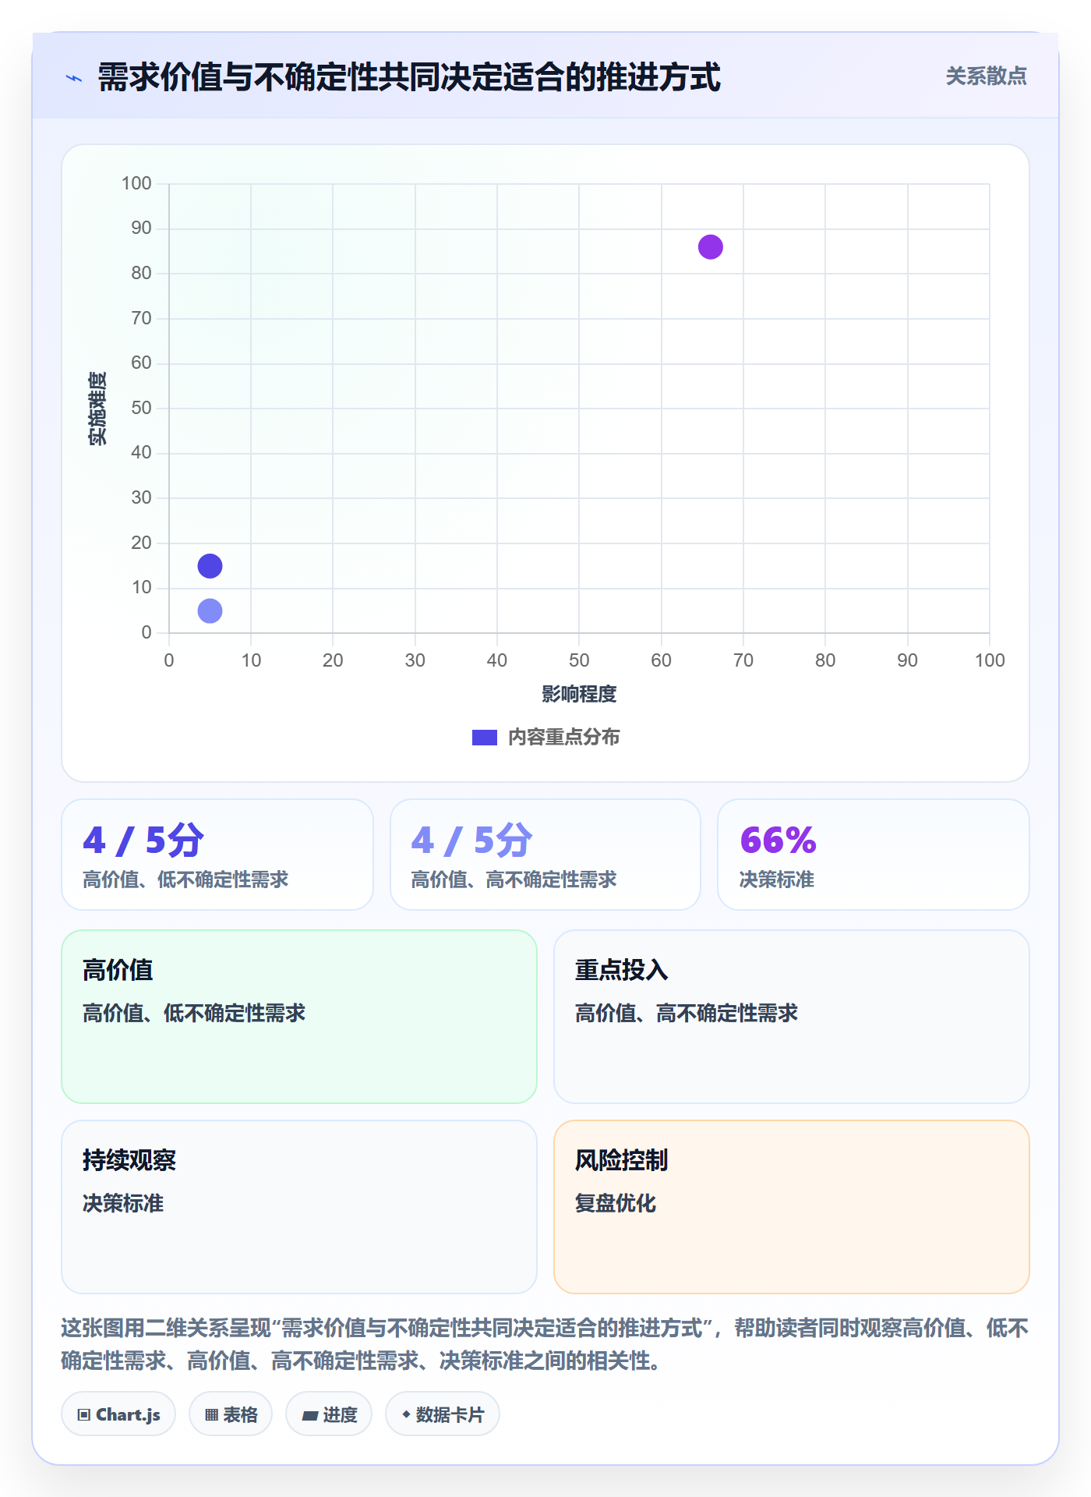1091x1497 pixels.
Task: Click the 高价值 quadrant card
Action: [299, 1017]
